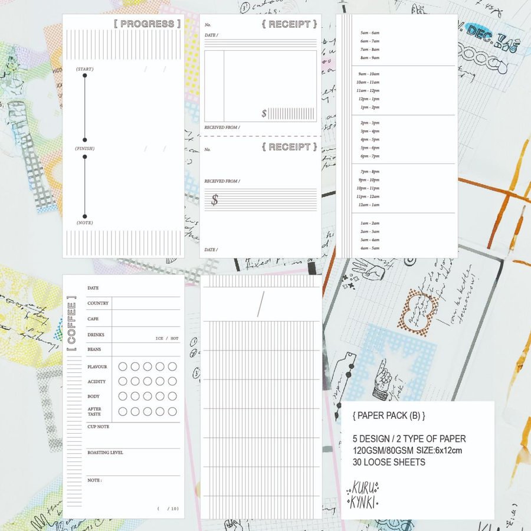This screenshot has width=531, height=531.
Task: Click the '{ PAPER PACK (B) }' heading
Action: 389,415
